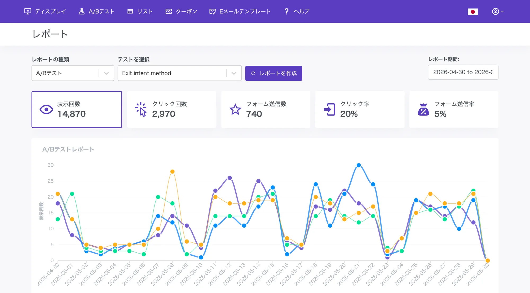Click the A/B test flask icon
The width and height of the screenshot is (530, 293).
[x=82, y=11]
